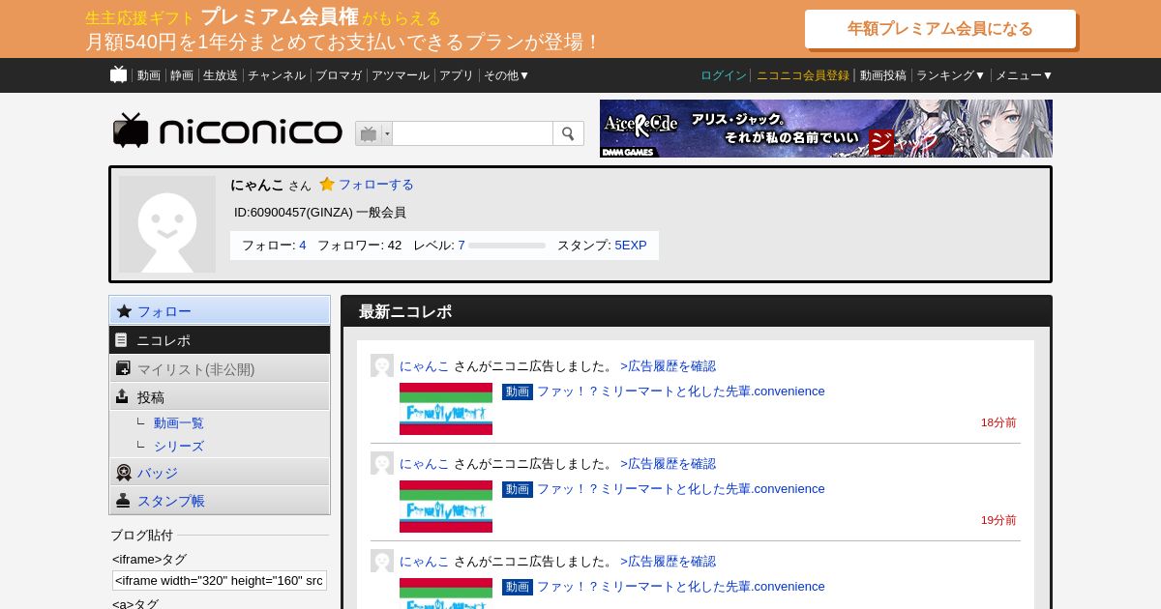This screenshot has width=1161, height=609.
Task: Select バッジ in the sidebar menu
Action: [220, 473]
